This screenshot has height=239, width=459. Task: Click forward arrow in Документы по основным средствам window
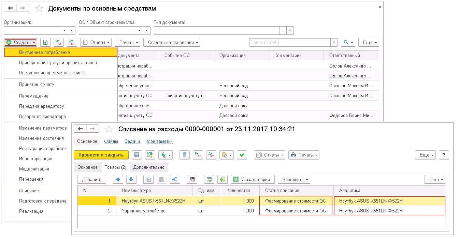(23, 8)
